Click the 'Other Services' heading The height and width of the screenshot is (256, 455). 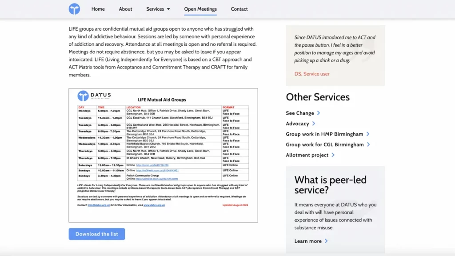click(x=318, y=97)
